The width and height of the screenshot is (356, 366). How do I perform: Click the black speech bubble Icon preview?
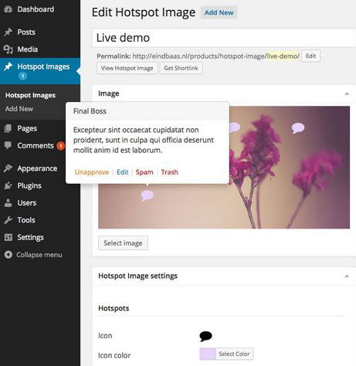pos(205,336)
